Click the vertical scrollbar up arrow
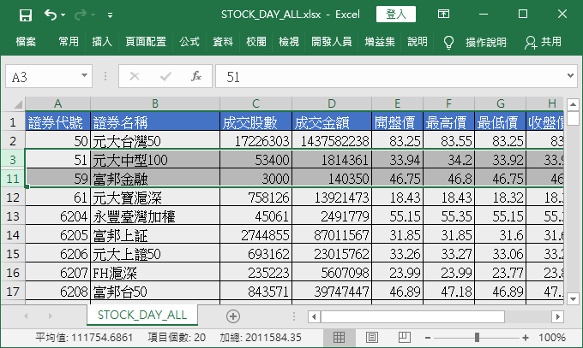 pos(573,104)
